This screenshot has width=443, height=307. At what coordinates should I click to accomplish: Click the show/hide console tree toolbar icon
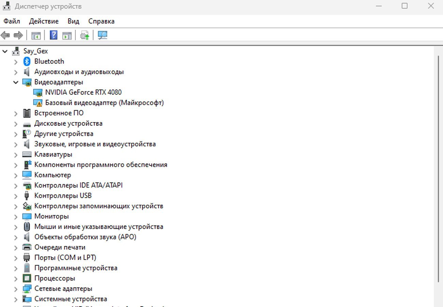36,35
